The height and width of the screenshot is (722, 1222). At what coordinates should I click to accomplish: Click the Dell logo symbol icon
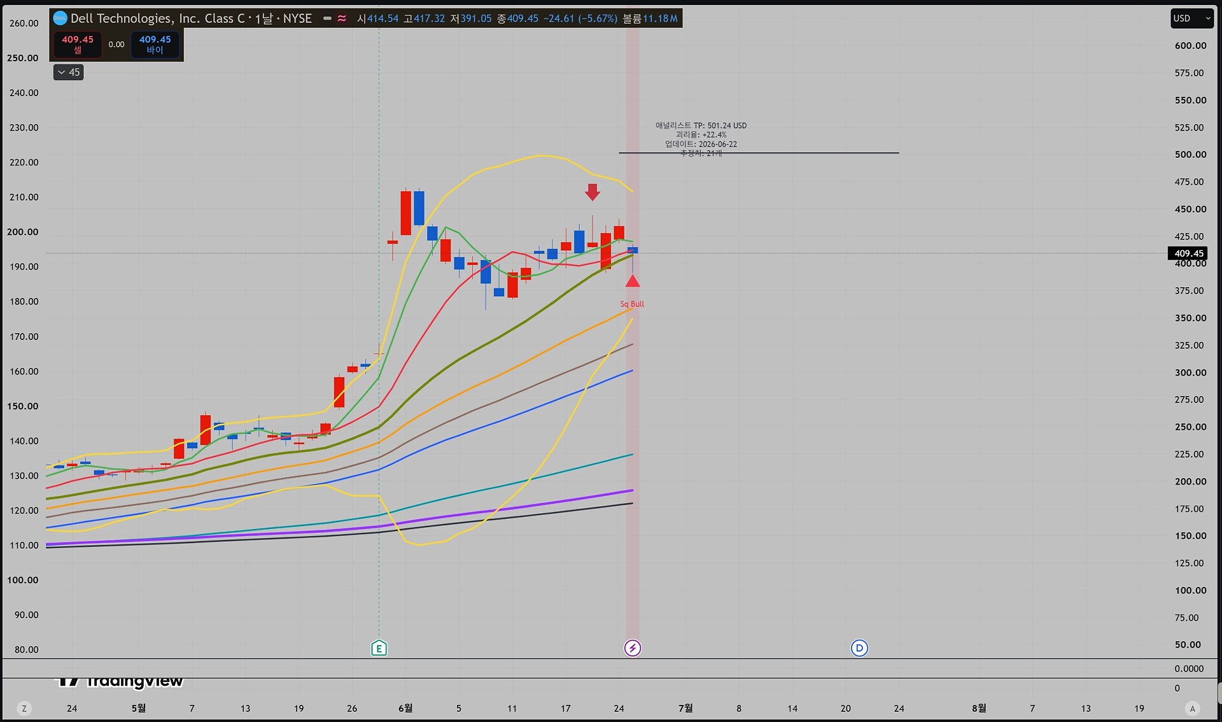pos(60,18)
